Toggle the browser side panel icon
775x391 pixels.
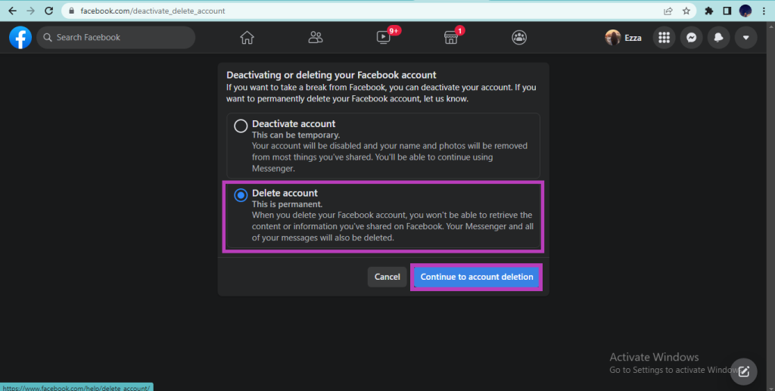(x=727, y=11)
